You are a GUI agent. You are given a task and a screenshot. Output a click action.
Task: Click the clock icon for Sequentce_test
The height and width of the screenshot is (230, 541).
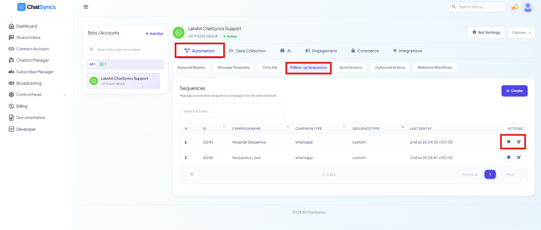[x=508, y=158]
